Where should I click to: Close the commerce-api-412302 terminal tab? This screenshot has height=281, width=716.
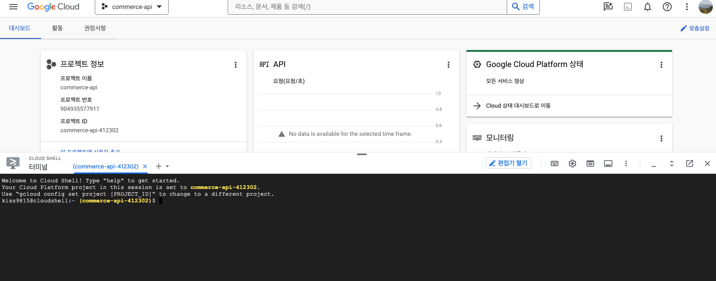click(x=145, y=167)
